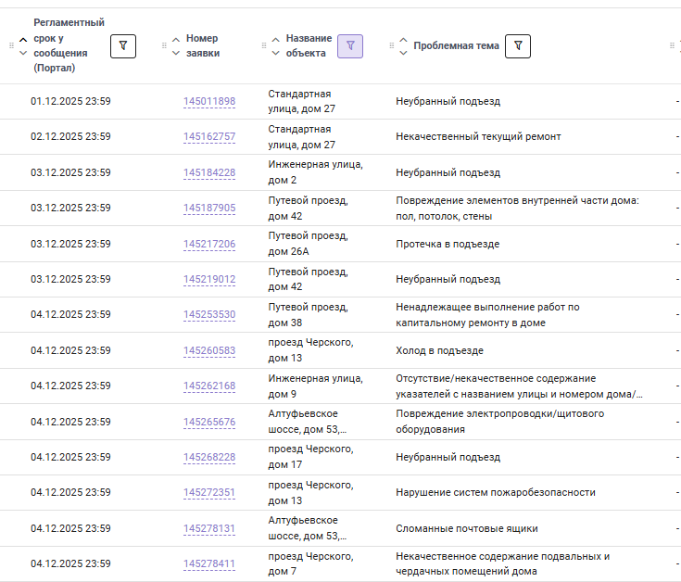Viewport: 681px width, 582px height.
Task: Open request link 145162757
Action: [209, 136]
